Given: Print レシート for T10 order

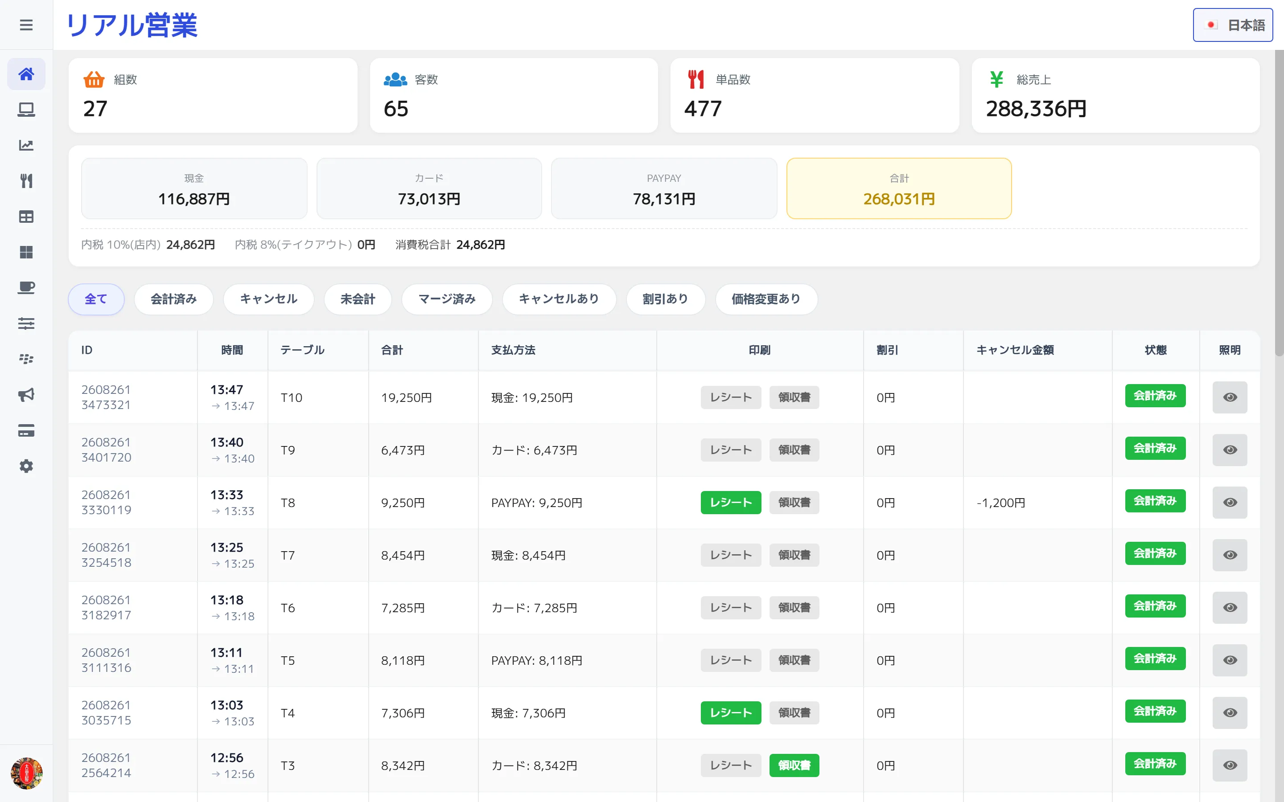Looking at the screenshot, I should pyautogui.click(x=731, y=397).
